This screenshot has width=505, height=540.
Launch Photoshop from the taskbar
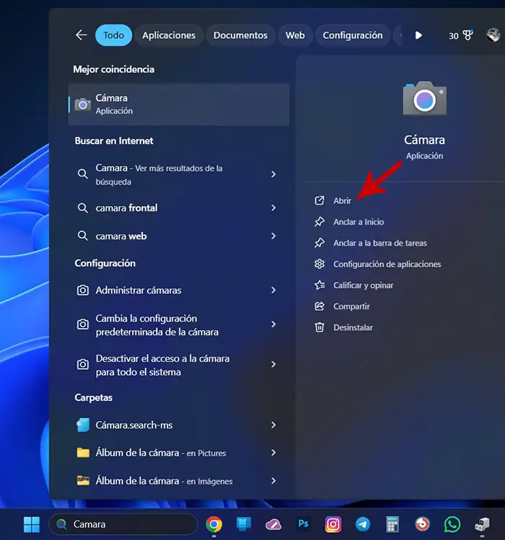pos(304,524)
